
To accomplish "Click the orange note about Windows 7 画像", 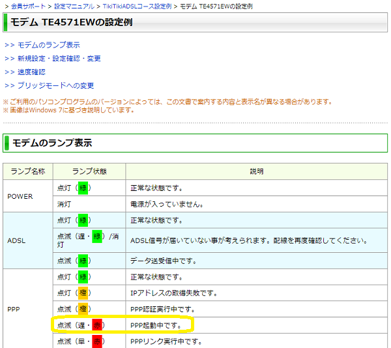I will [x=69, y=110].
